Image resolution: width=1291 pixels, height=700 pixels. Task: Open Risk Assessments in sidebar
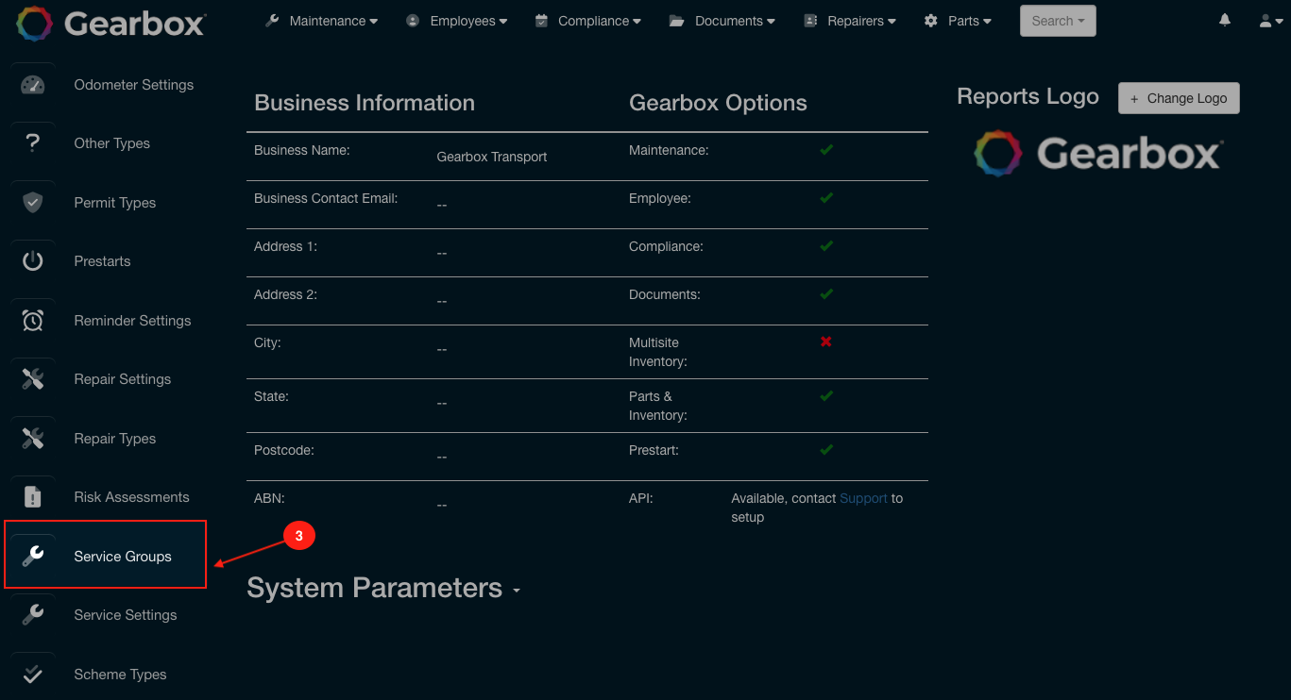[x=131, y=497]
